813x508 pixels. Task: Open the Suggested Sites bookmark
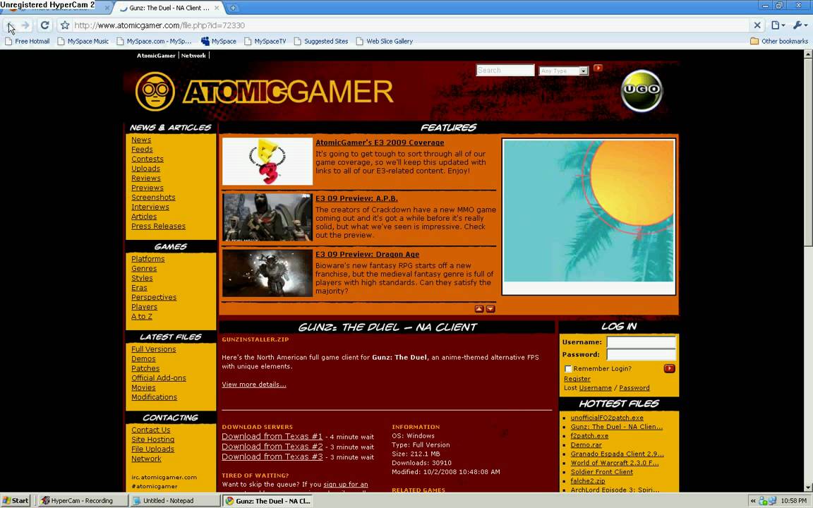click(321, 41)
